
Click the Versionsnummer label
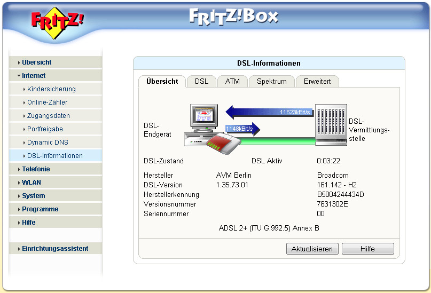[x=170, y=204]
